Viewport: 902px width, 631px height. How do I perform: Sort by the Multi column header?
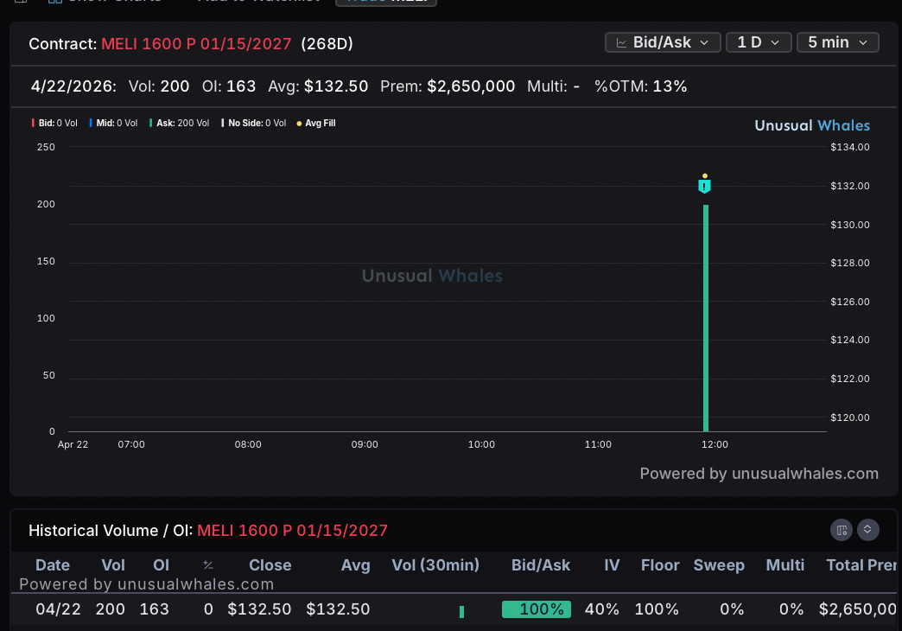pos(784,565)
